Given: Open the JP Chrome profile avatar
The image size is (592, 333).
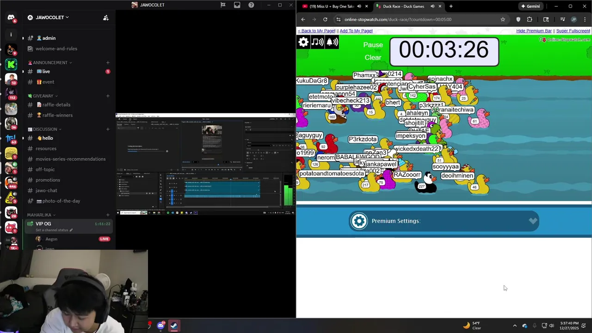Looking at the screenshot, I should click(573, 19).
